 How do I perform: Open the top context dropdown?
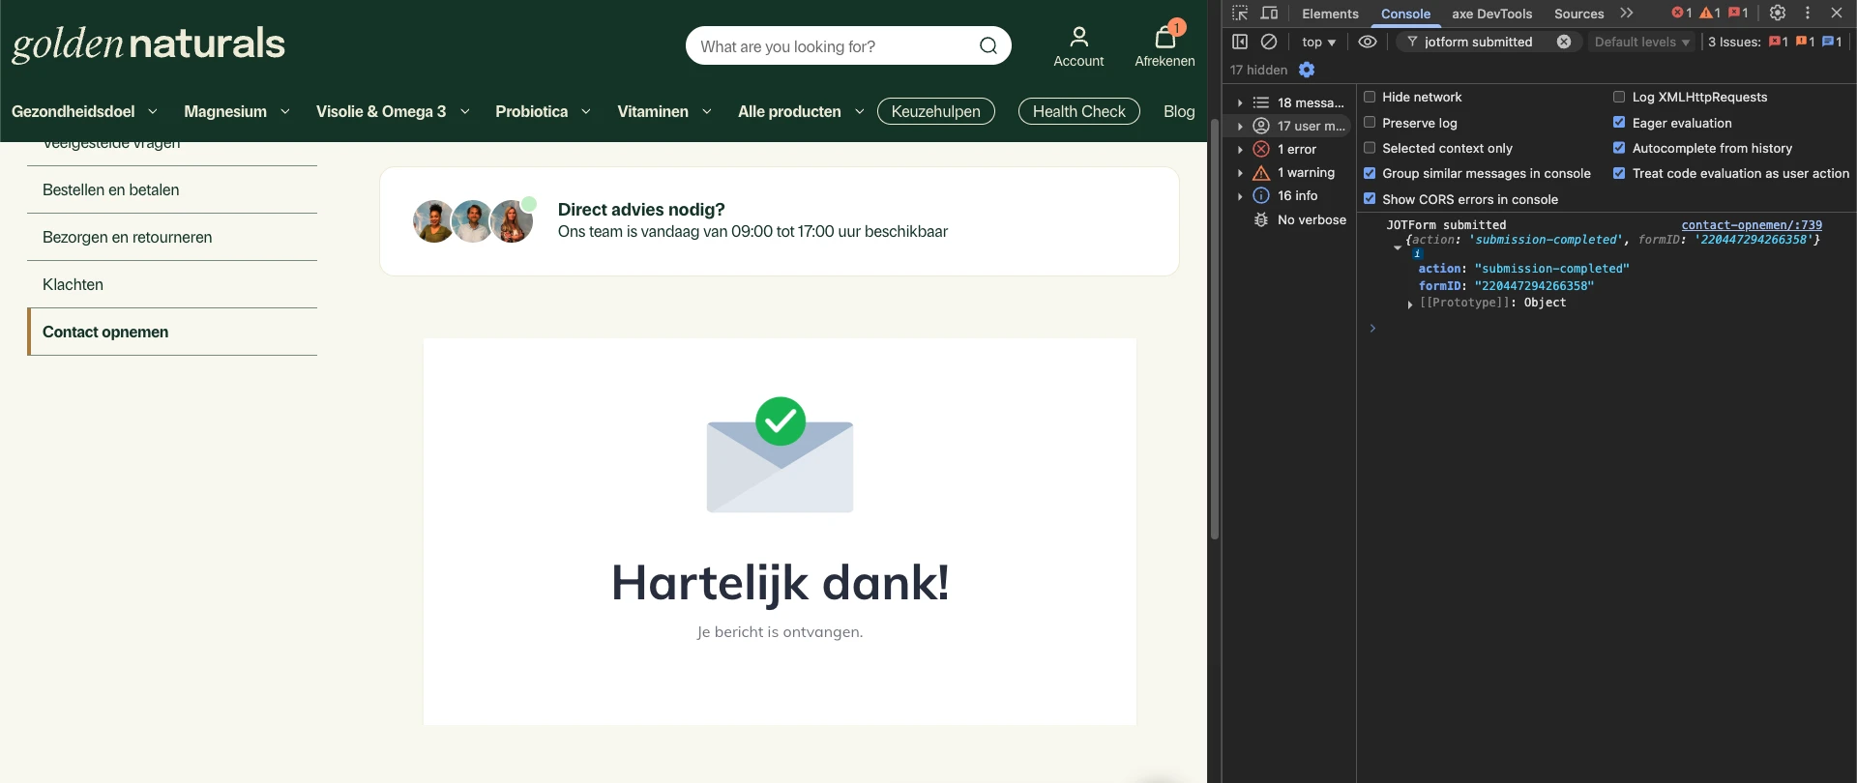click(1318, 42)
